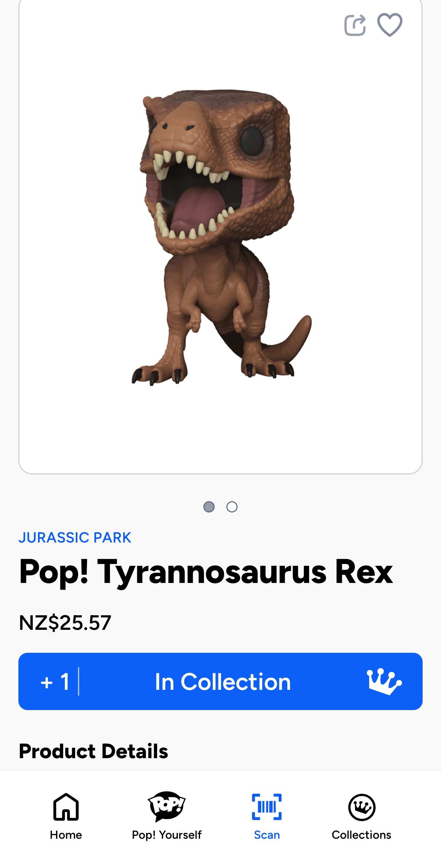Open the Jurassic Park franchise link
Screen dimensions: 441x866
(75, 538)
